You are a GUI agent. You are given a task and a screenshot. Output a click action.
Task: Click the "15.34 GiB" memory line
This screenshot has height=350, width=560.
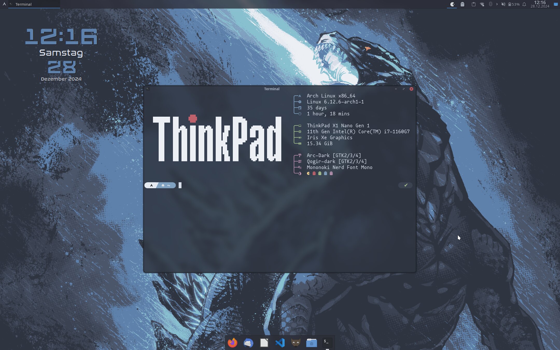319,144
